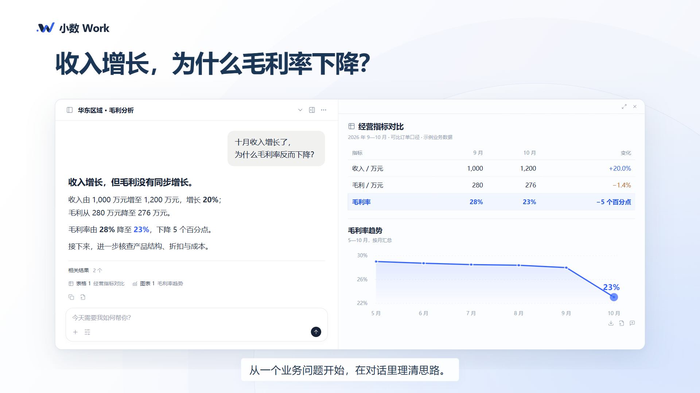Click the 收入 / 万元 row label

pos(367,168)
